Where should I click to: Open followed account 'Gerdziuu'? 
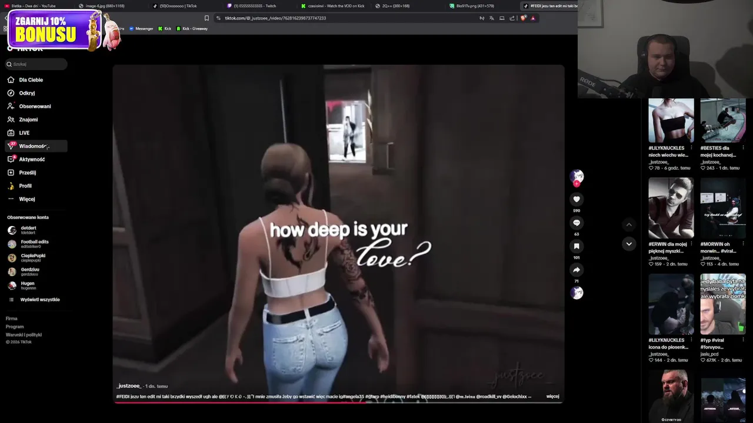tap(29, 271)
